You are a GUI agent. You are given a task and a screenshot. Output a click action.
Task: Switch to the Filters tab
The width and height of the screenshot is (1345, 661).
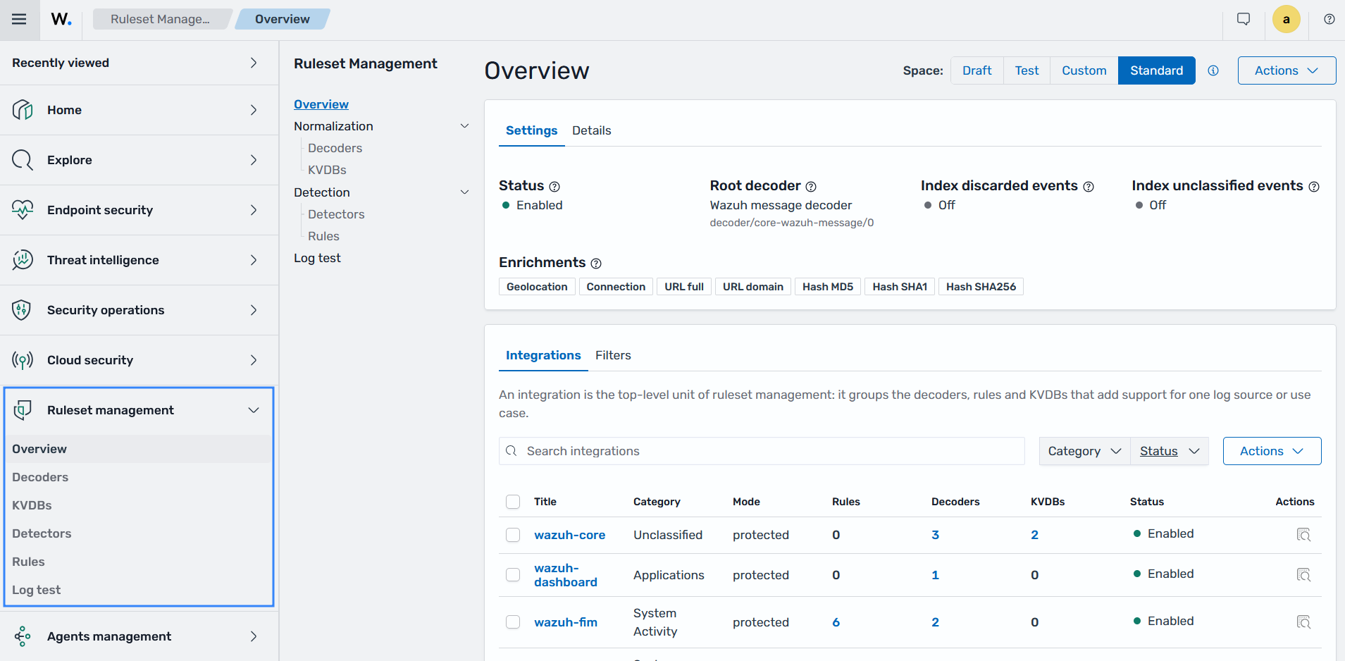[x=613, y=355]
